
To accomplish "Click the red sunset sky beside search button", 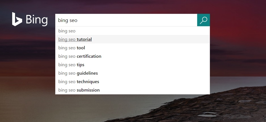I will pyautogui.click(x=237, y=20).
